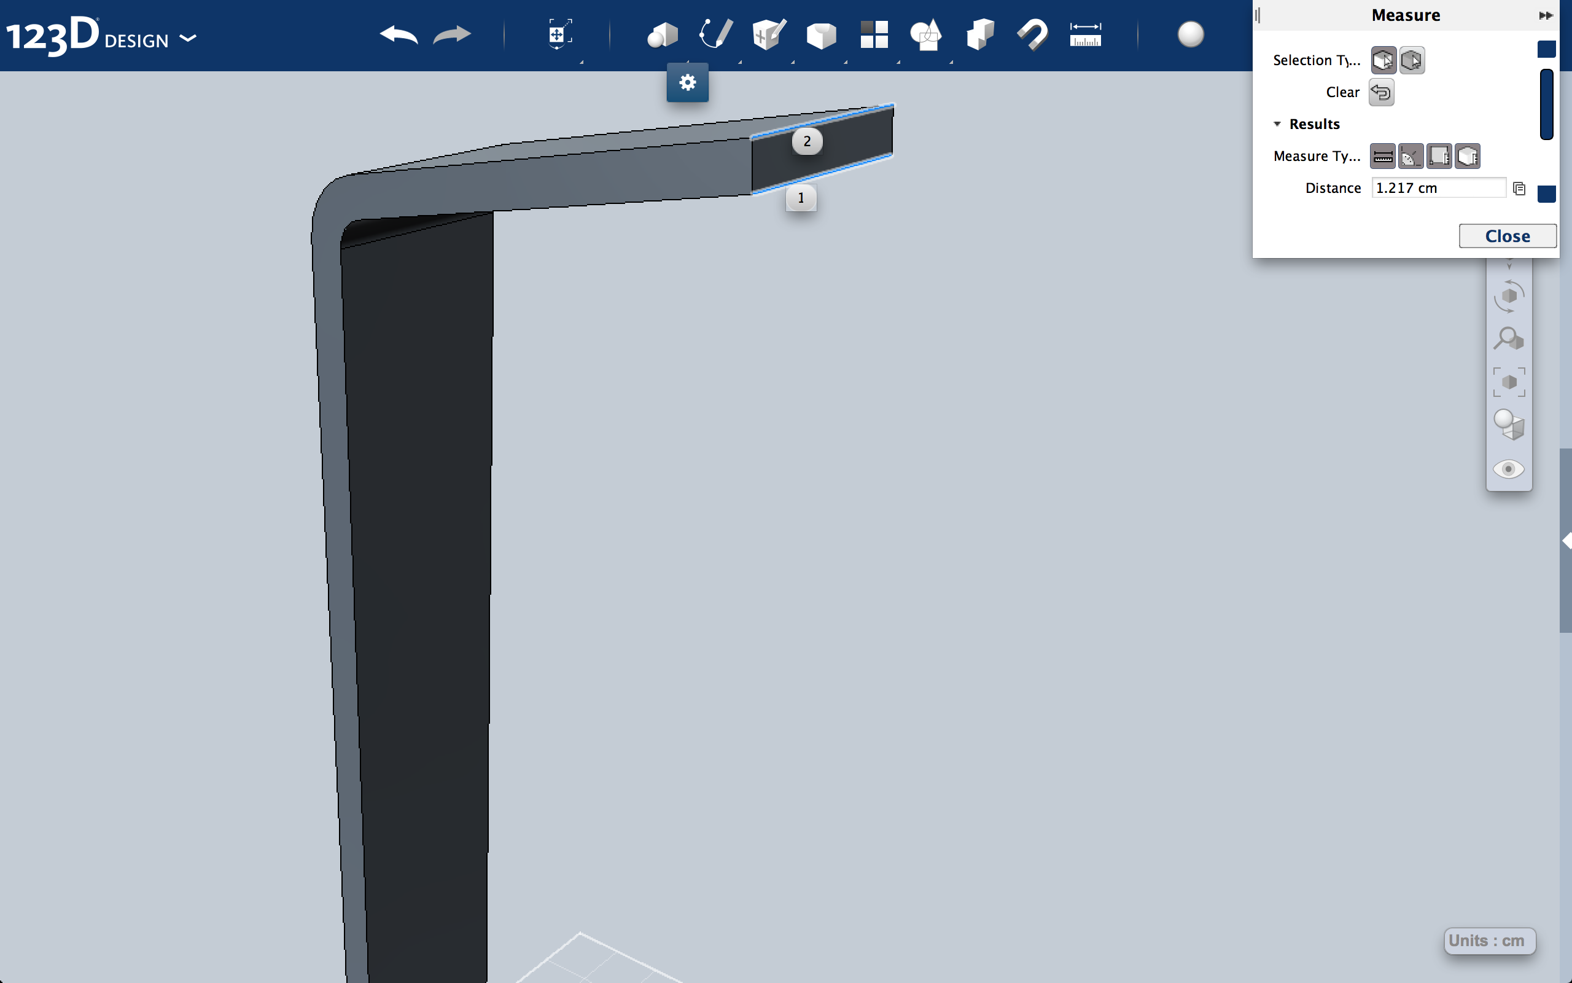
Task: Select the Transform/Move tool icon
Action: pos(558,34)
